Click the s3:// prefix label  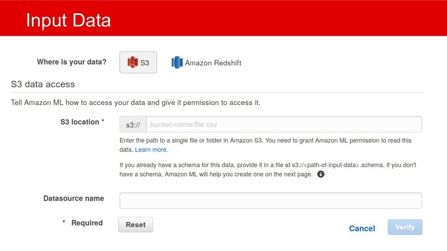point(133,125)
